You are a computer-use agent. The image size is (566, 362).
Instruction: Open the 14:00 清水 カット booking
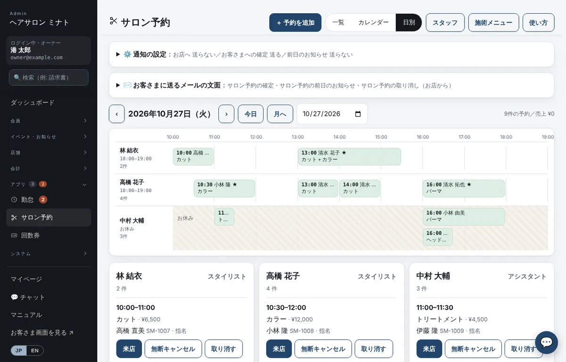(x=360, y=188)
